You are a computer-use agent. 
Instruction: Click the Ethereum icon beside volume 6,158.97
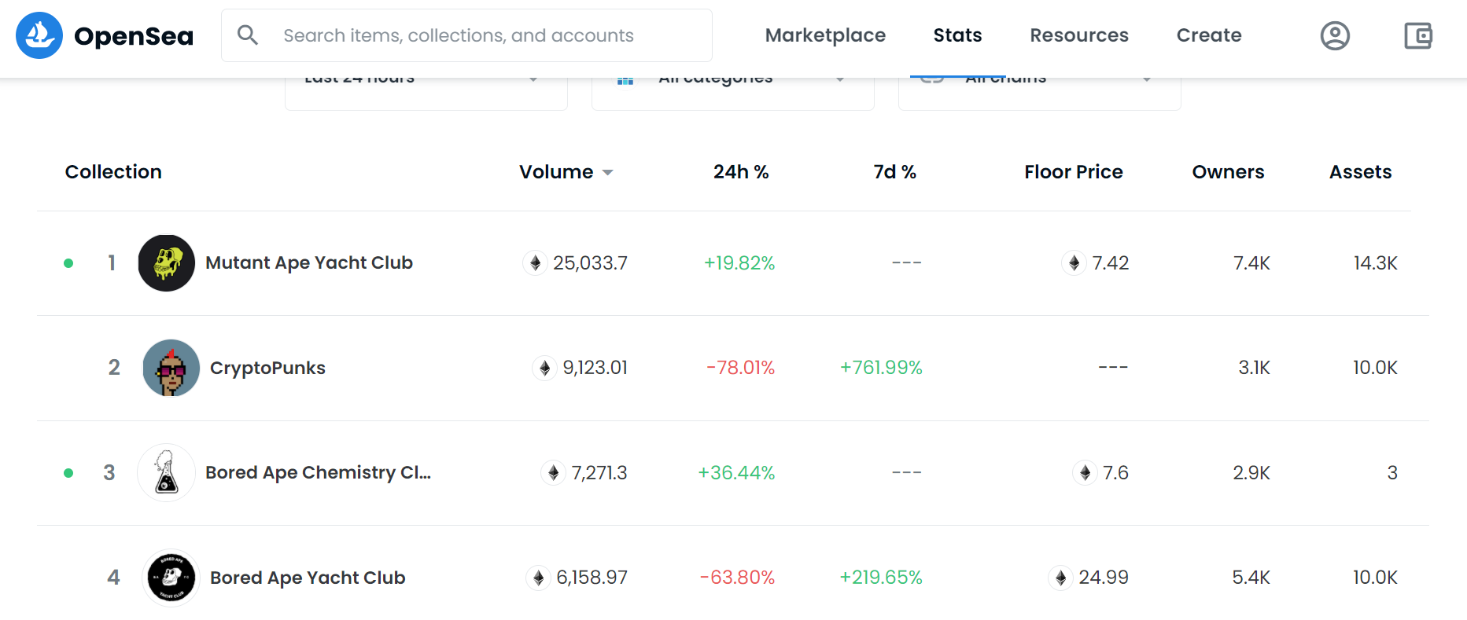pos(539,578)
